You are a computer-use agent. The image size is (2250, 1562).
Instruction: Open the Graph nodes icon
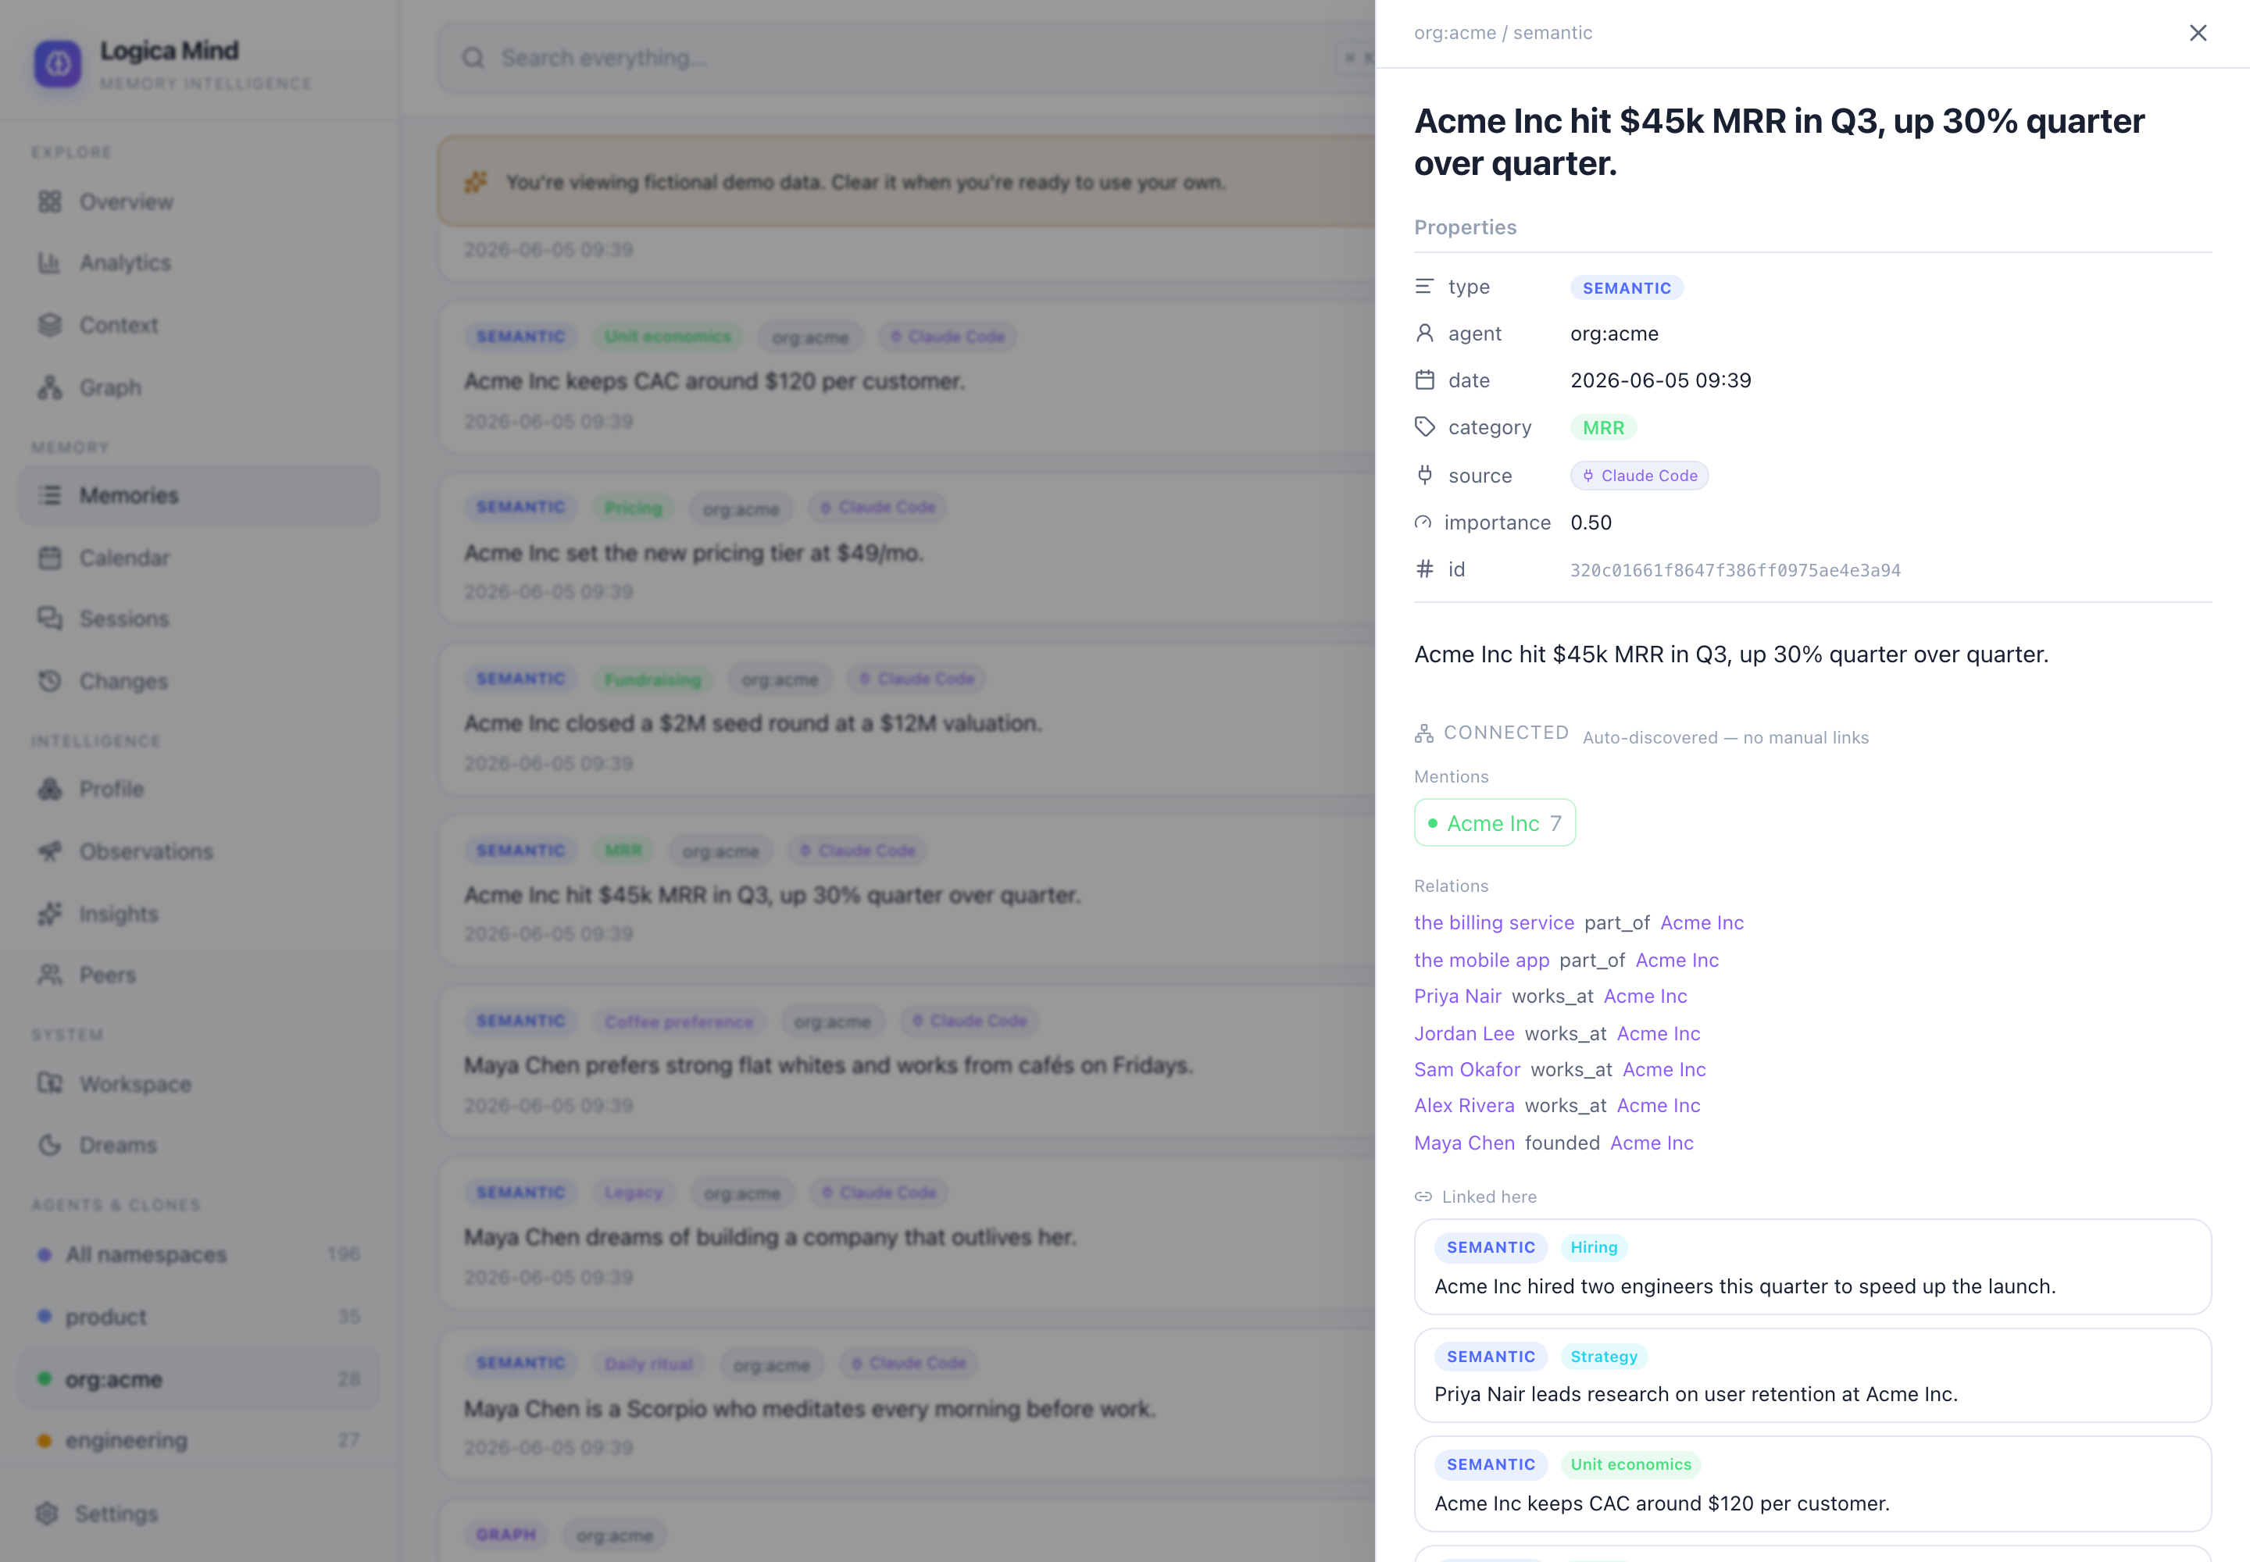50,387
